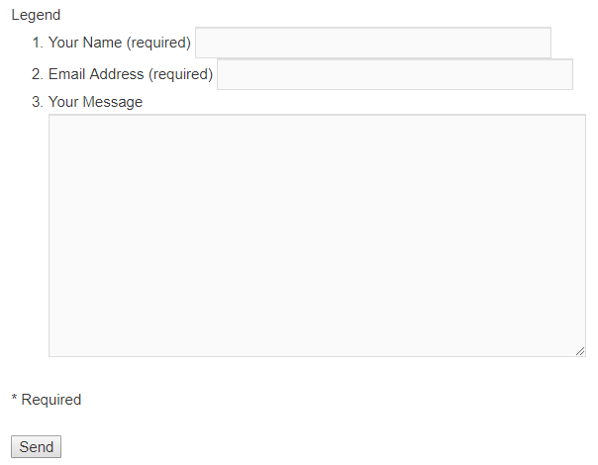Click the "Your Name (required)" label
Screen dimensions: 598x465
[119, 43]
